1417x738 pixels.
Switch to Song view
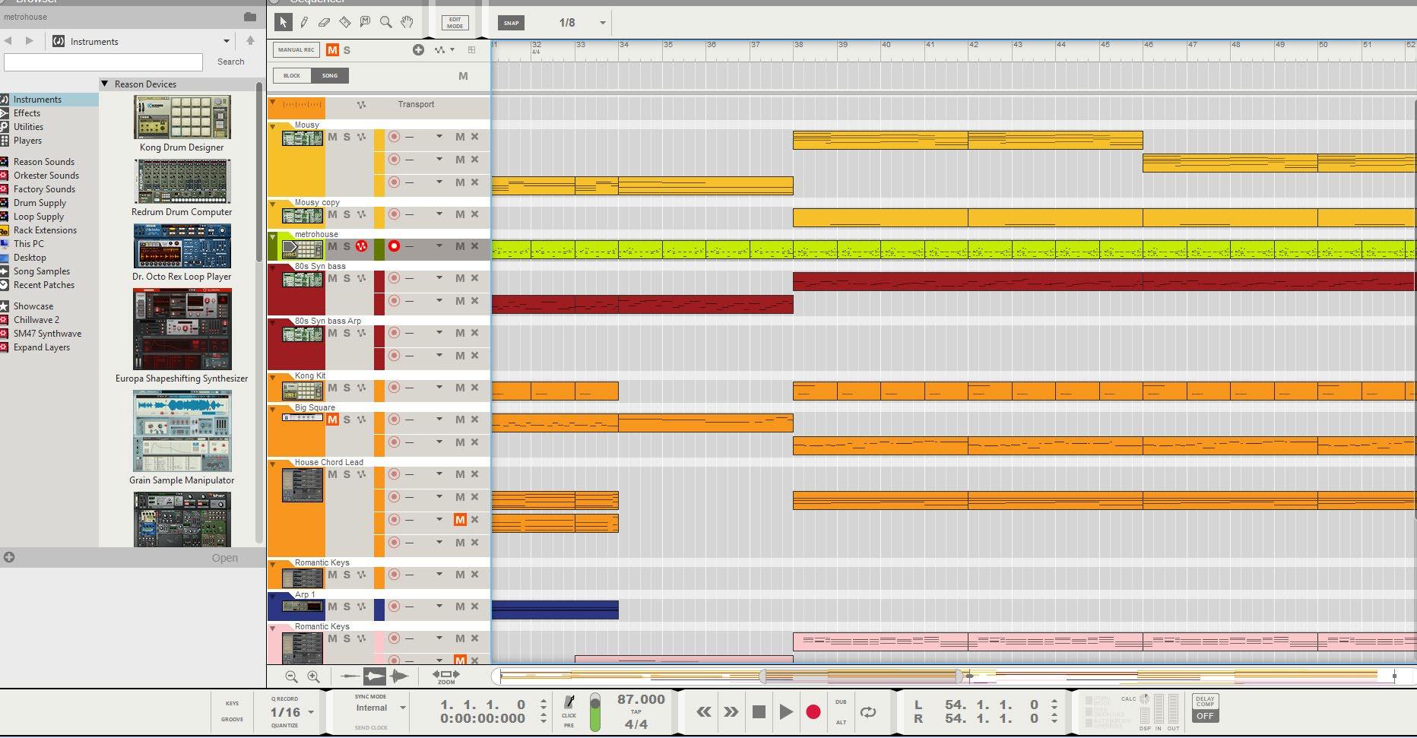click(x=330, y=76)
